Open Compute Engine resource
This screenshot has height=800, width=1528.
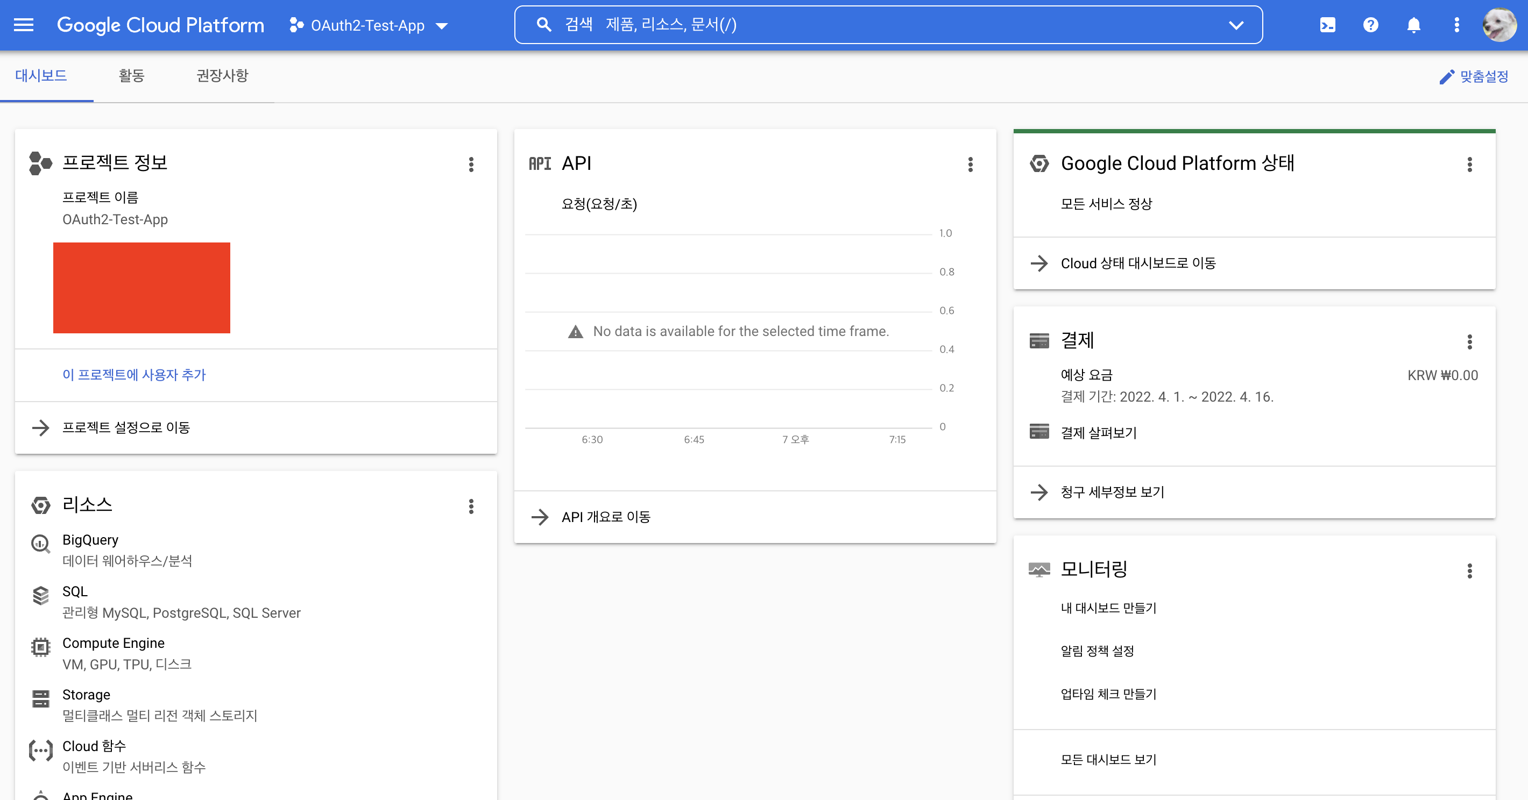tap(114, 643)
